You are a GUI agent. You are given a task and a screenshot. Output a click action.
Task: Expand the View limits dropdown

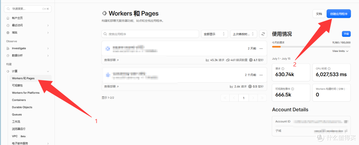[340, 51]
